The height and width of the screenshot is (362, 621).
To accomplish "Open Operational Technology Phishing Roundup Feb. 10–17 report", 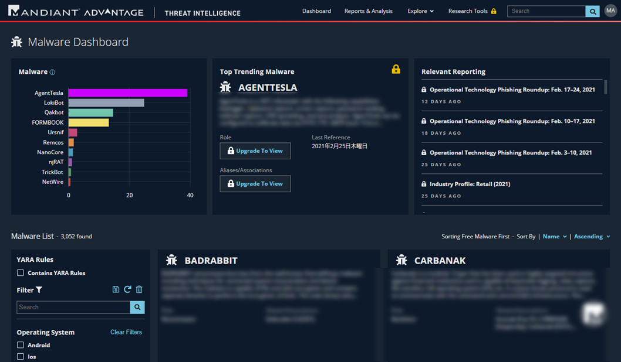I will [512, 121].
